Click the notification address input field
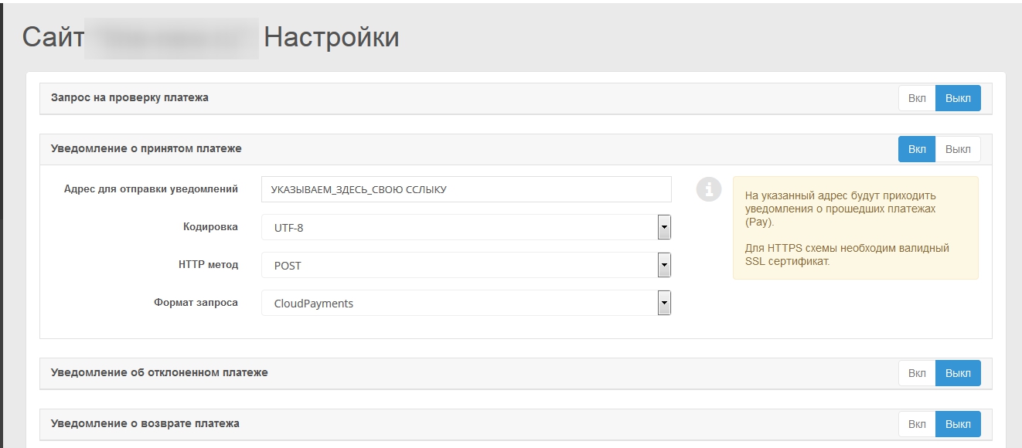 (466, 189)
